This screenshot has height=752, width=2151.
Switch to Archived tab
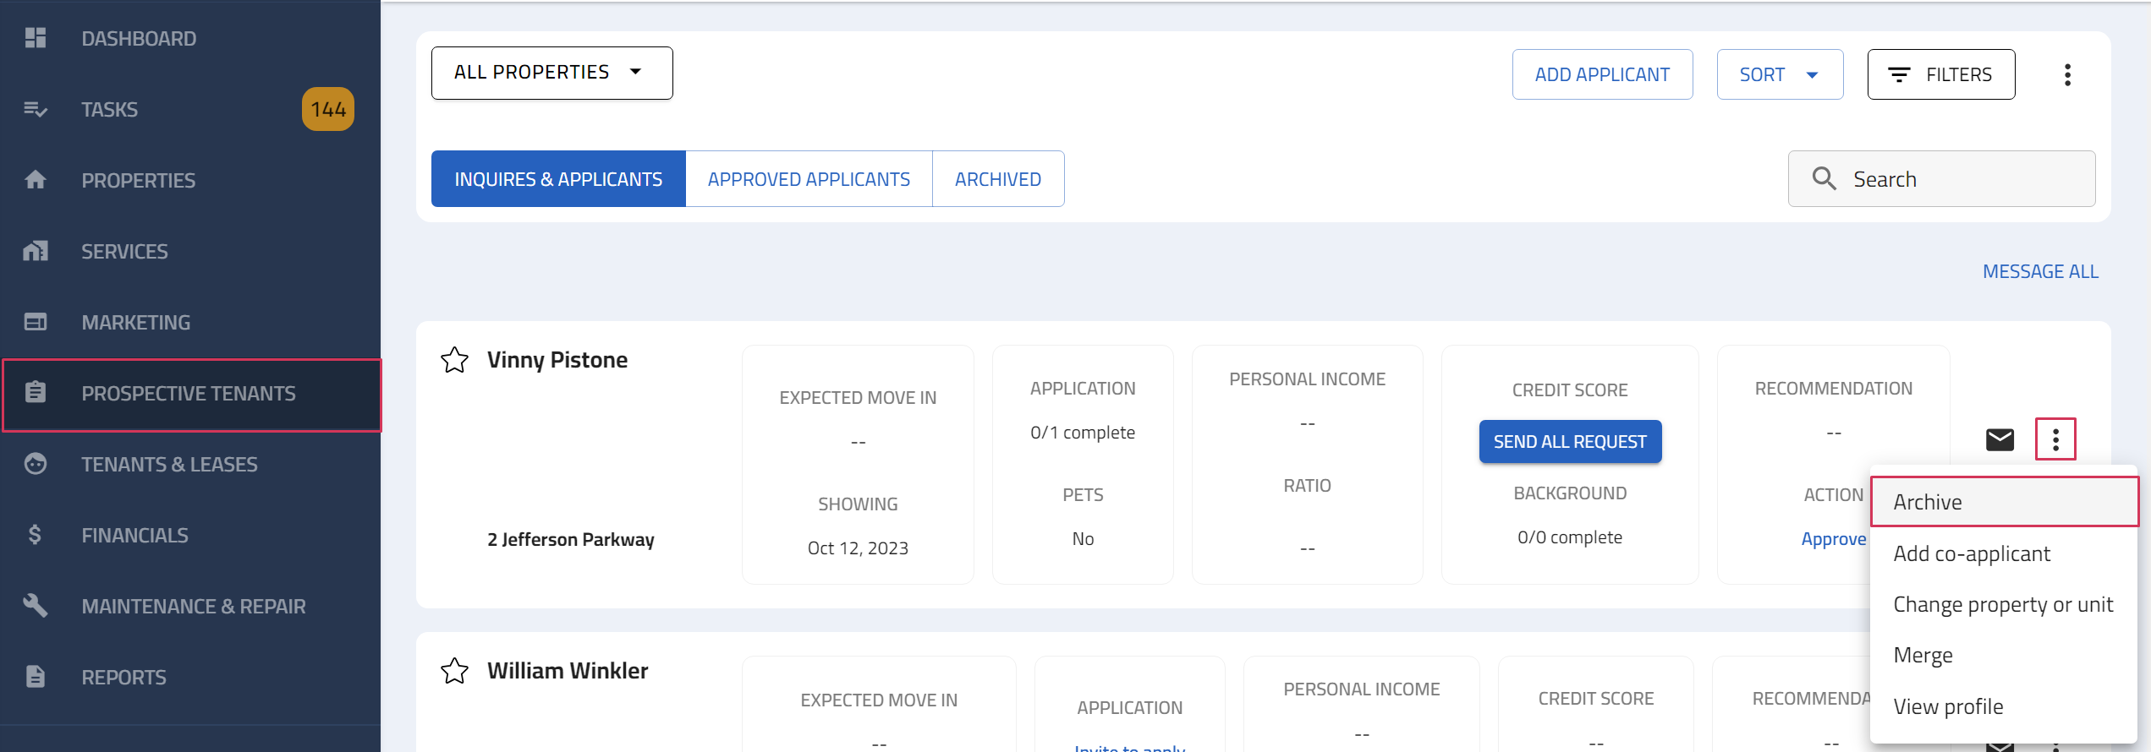coord(998,179)
